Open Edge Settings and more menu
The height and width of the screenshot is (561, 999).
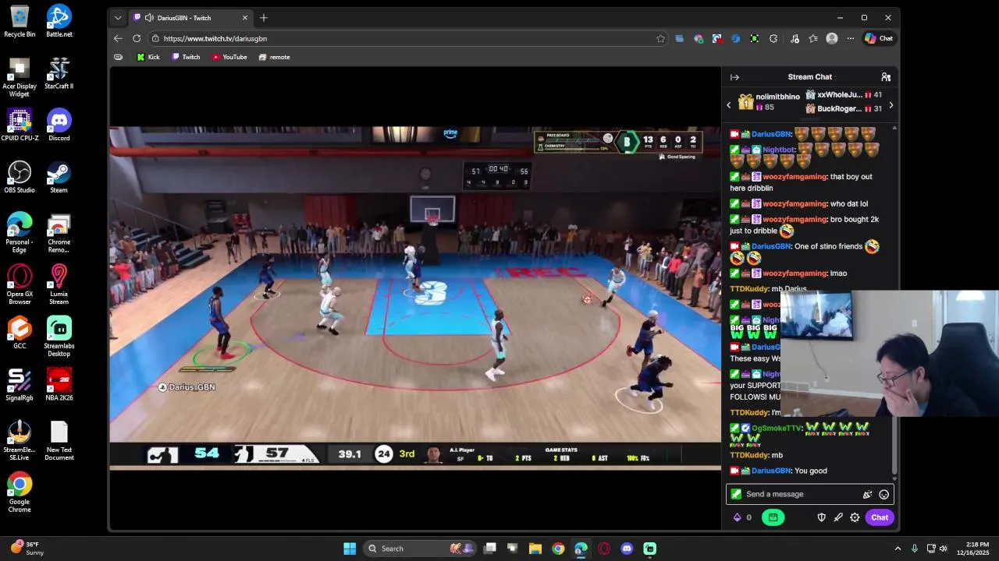coord(851,38)
